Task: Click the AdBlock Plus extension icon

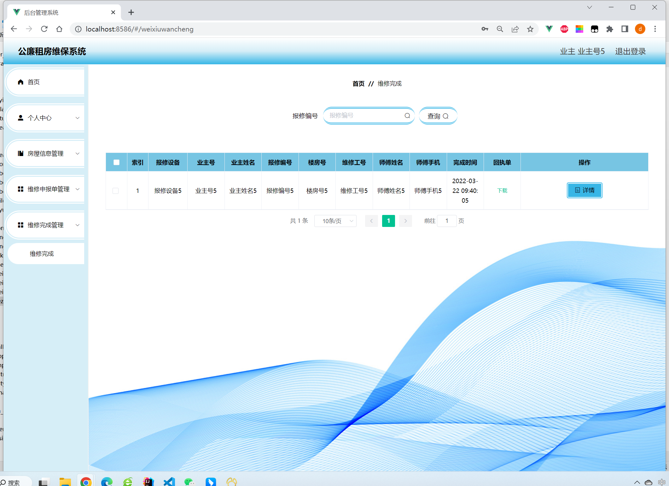Action: tap(564, 29)
